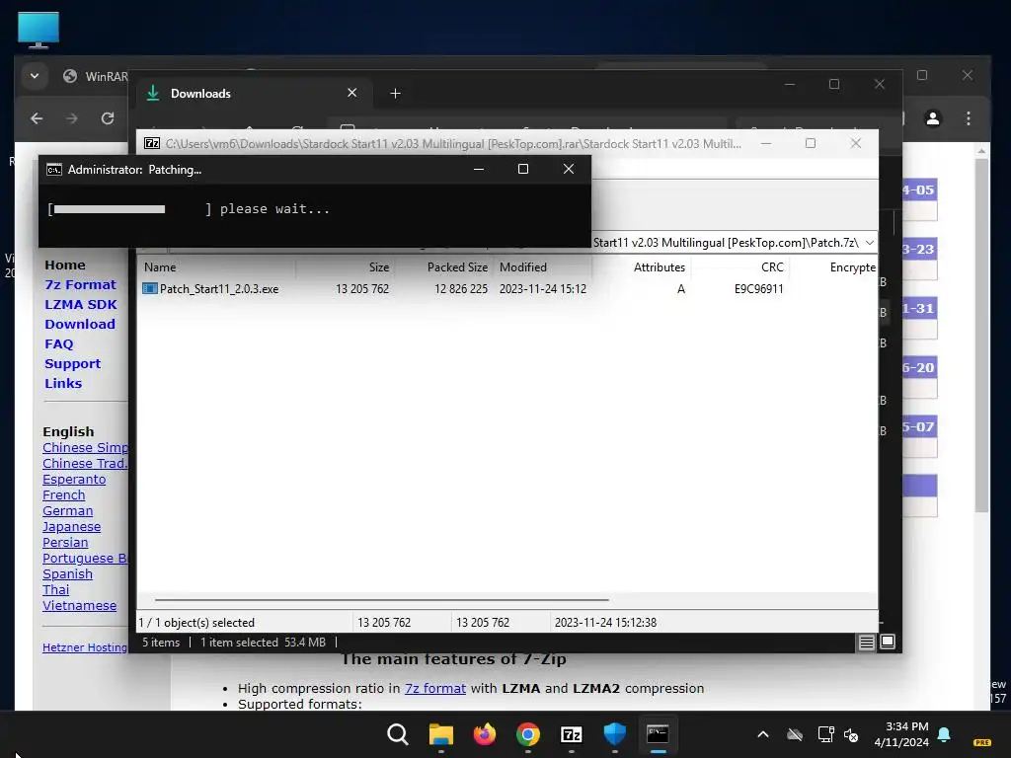Screen dimensions: 1011x758
Task: Open the Download link in sidebar
Action: tap(80, 324)
